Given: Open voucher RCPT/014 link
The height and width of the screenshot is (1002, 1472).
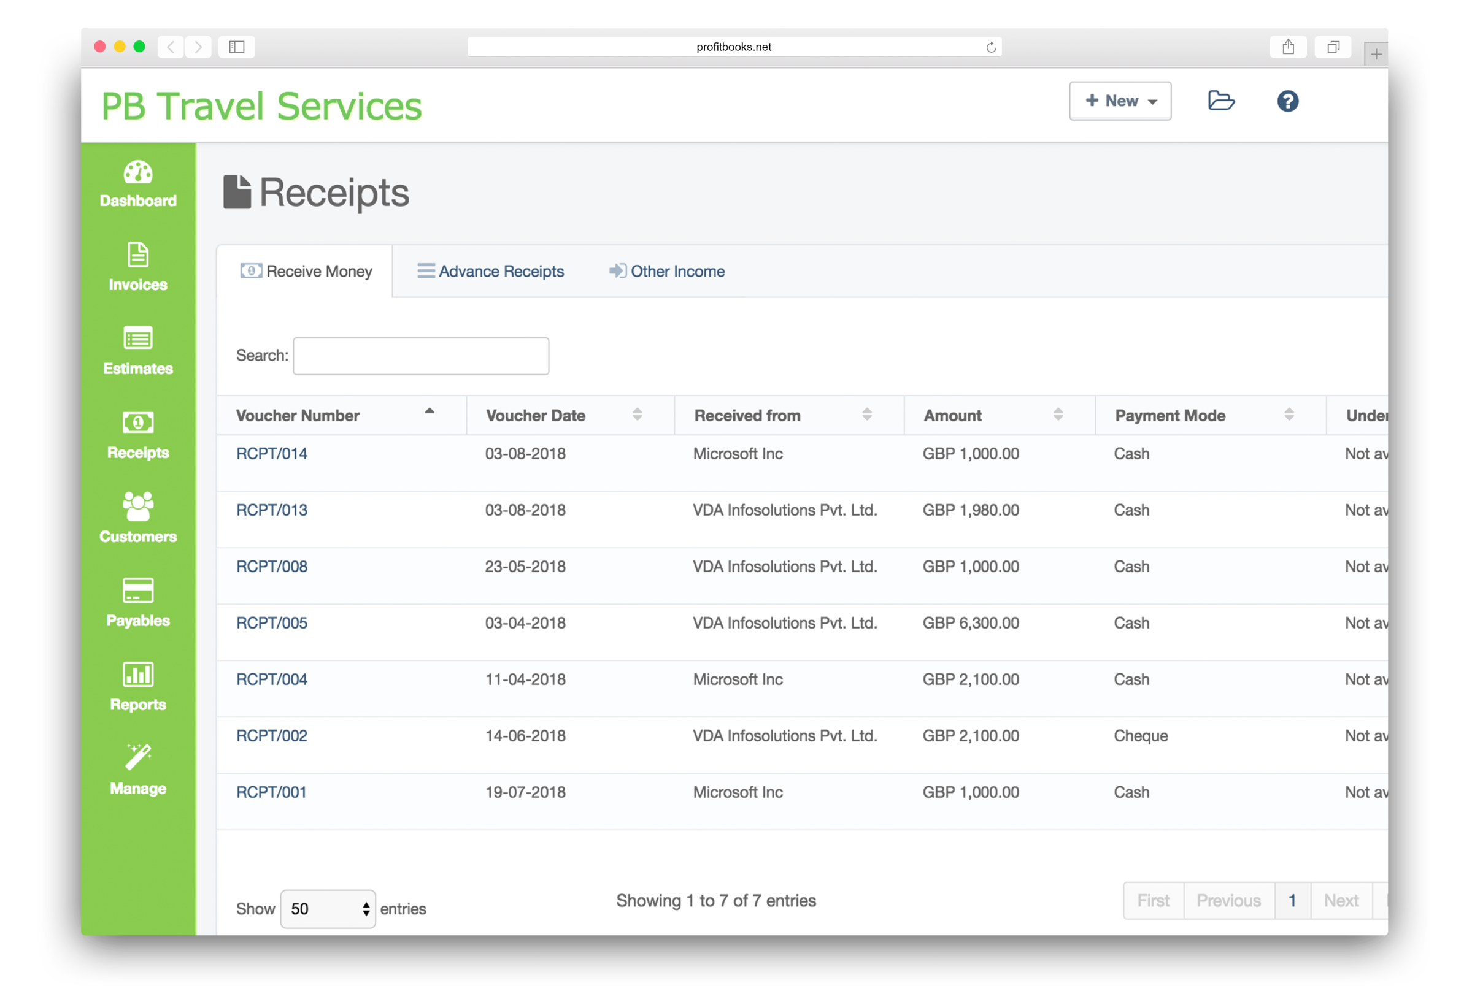Looking at the screenshot, I should tap(272, 454).
